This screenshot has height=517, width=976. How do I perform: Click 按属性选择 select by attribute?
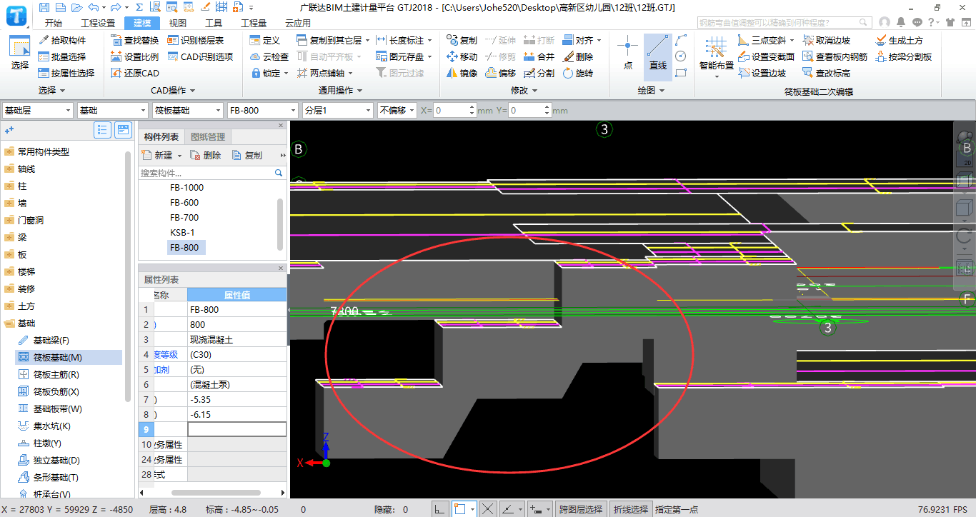pyautogui.click(x=66, y=73)
